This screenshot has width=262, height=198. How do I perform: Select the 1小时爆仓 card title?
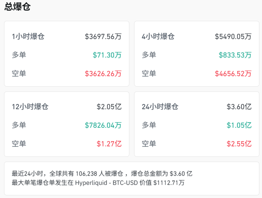click(28, 37)
